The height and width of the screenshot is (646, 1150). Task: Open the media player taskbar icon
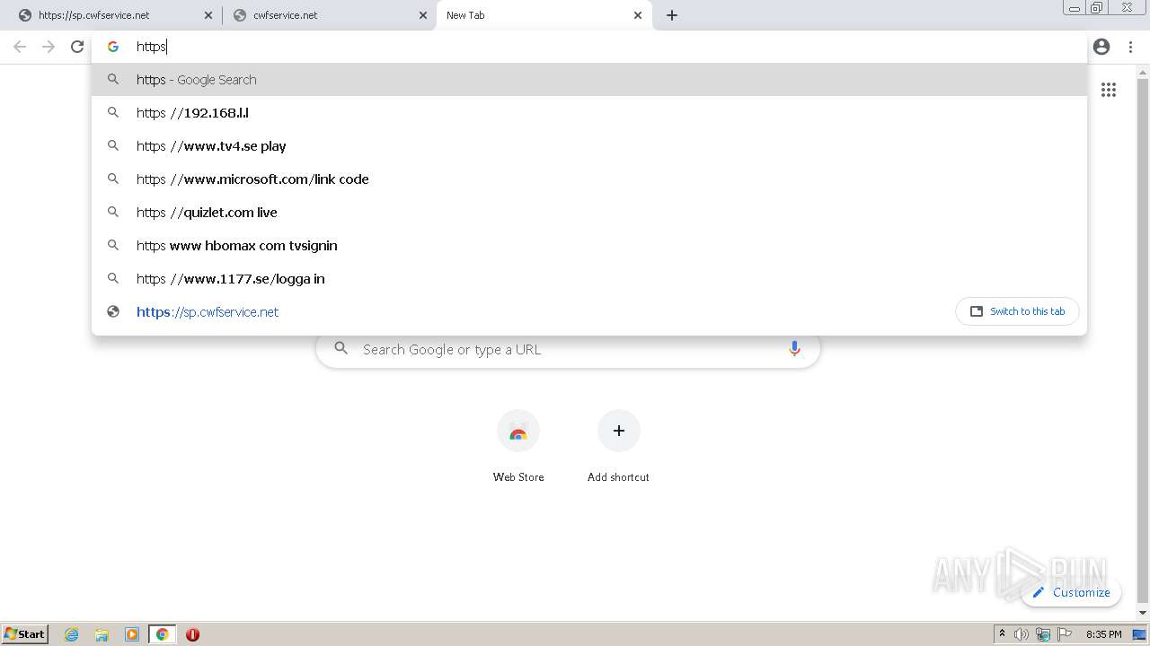tap(132, 634)
